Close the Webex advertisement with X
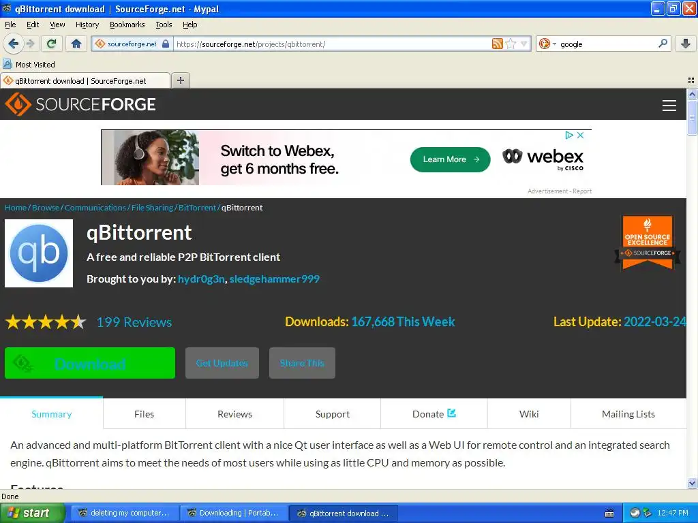698x523 pixels. [581, 136]
